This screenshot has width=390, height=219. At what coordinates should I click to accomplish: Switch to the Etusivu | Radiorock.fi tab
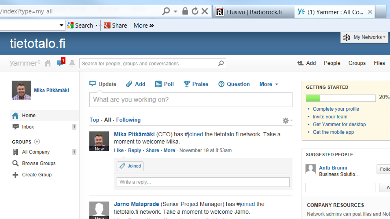(x=253, y=12)
